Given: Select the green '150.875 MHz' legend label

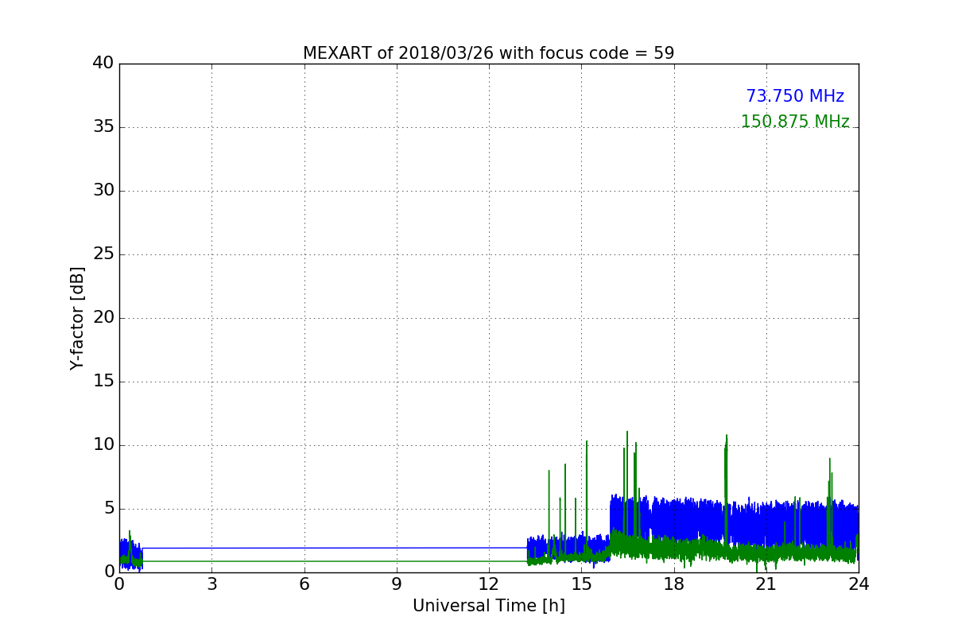Looking at the screenshot, I should [x=795, y=122].
